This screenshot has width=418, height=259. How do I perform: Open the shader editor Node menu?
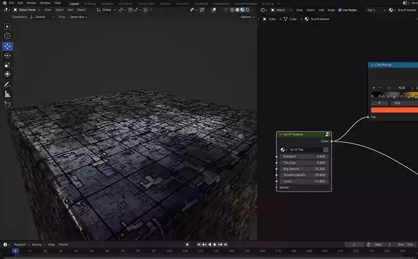(x=331, y=10)
